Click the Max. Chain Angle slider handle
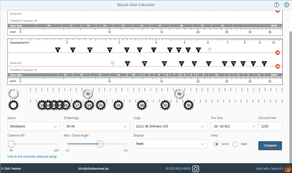This screenshot has height=173, width=292. [x=100, y=144]
